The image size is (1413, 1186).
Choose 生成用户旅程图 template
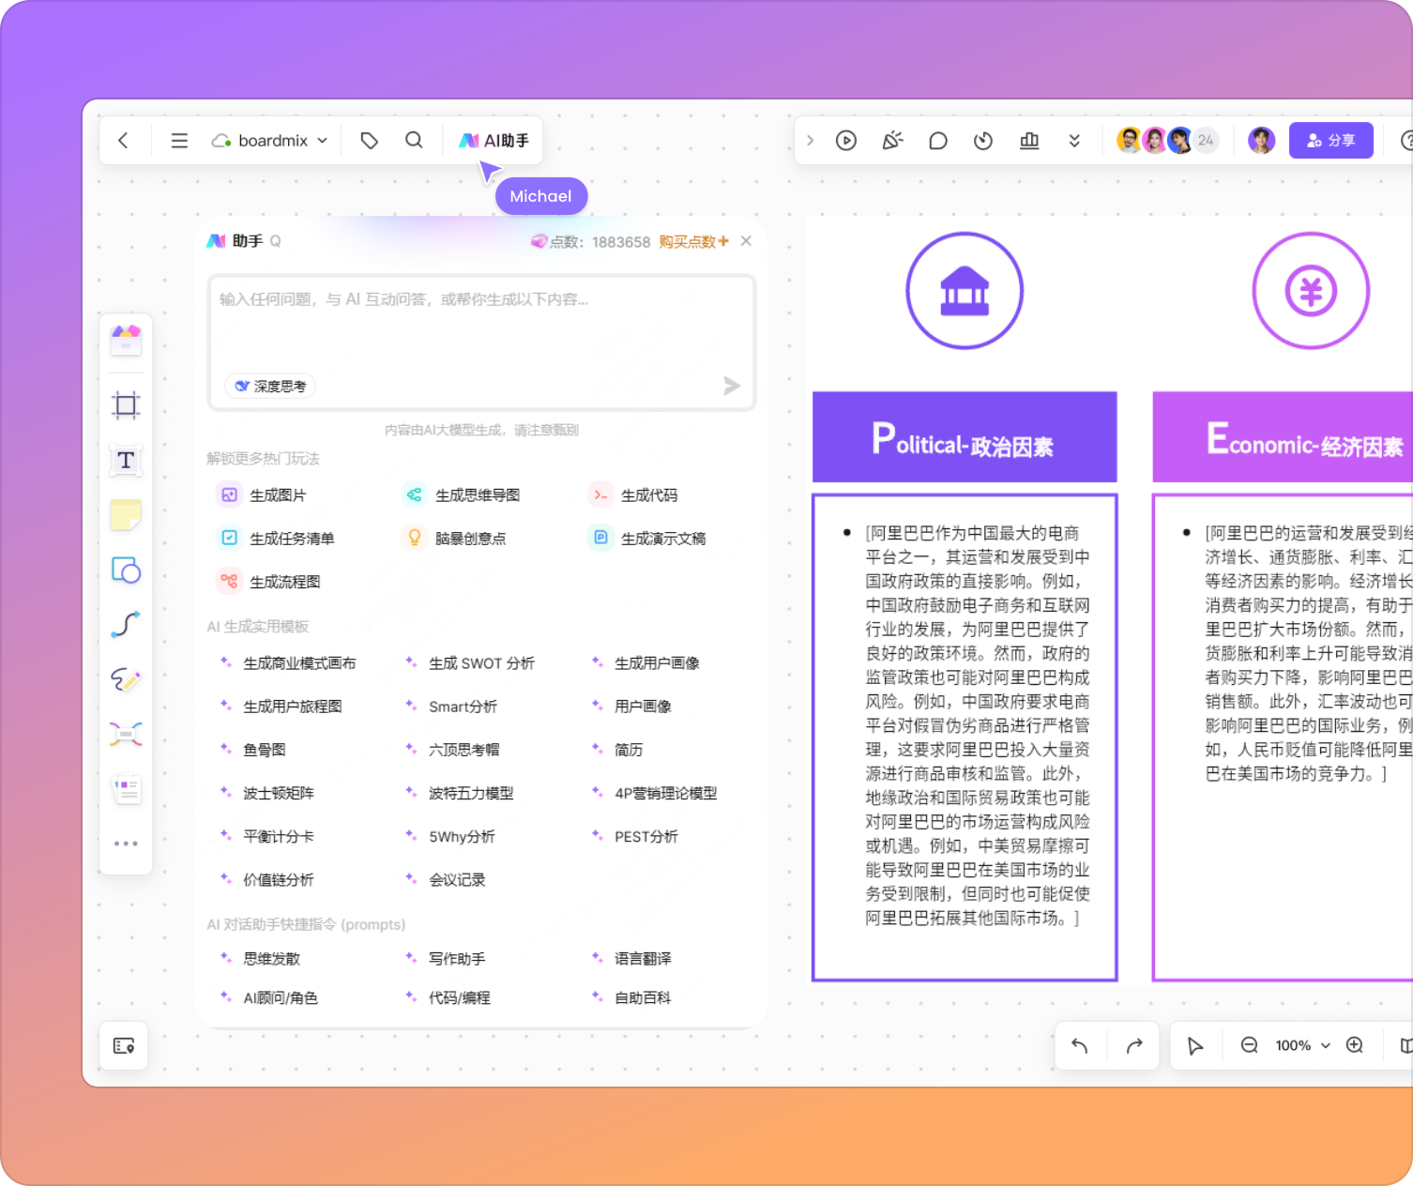[281, 707]
